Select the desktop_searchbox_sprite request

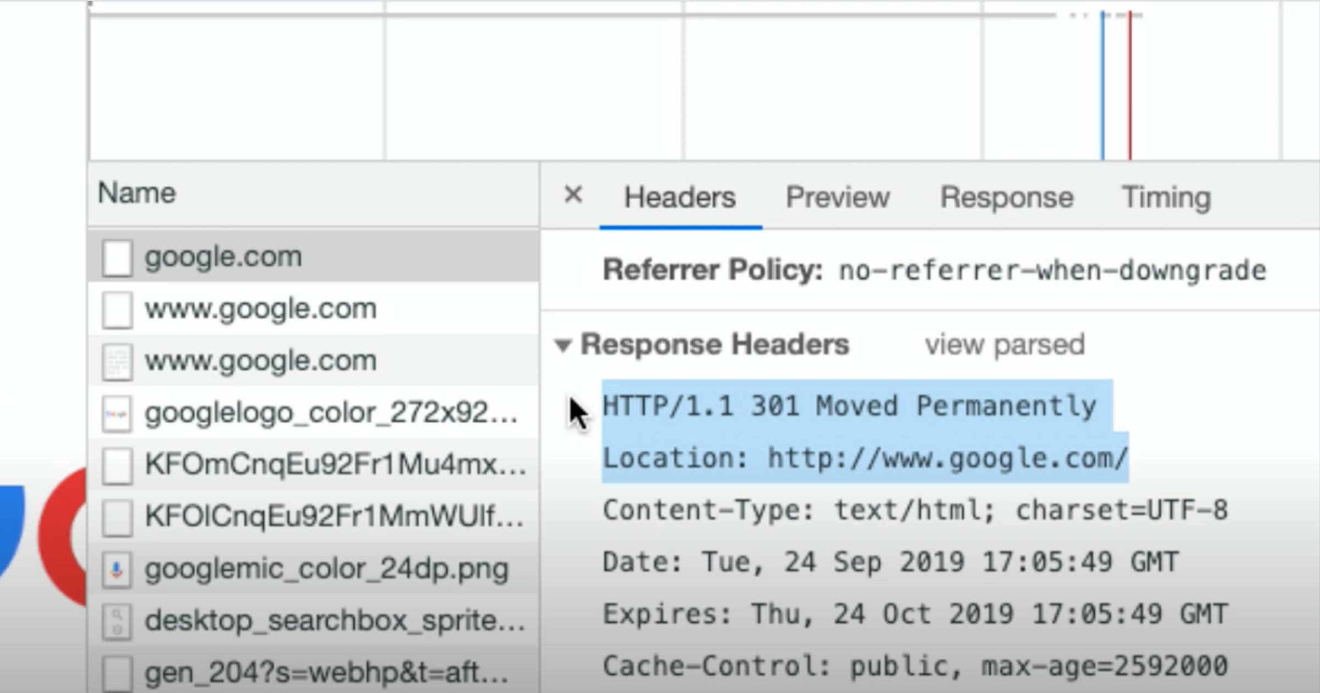pyautogui.click(x=313, y=621)
